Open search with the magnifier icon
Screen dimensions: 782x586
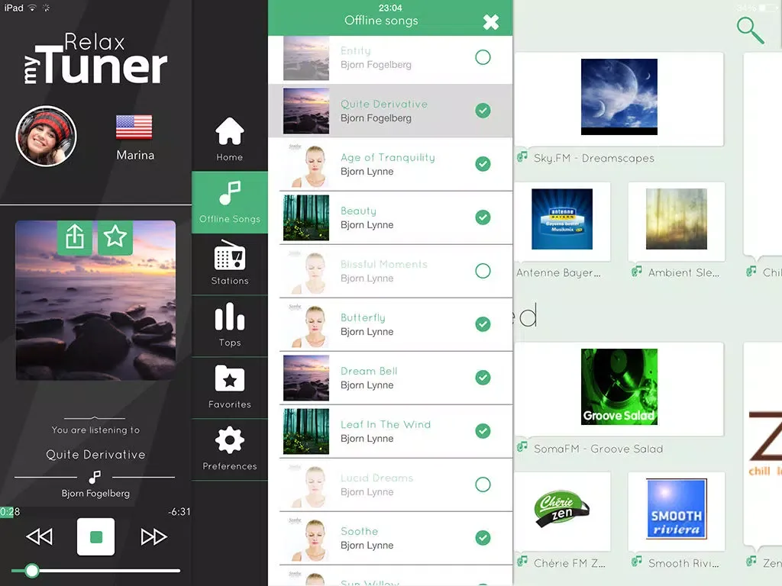point(750,31)
